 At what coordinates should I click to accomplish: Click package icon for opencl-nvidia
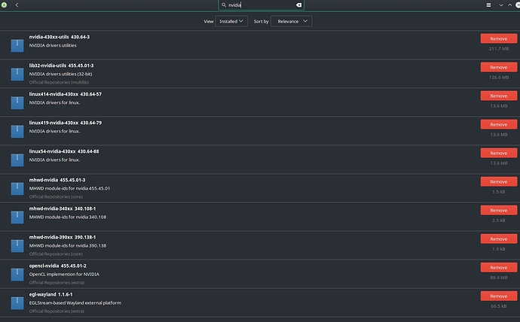[17, 275]
